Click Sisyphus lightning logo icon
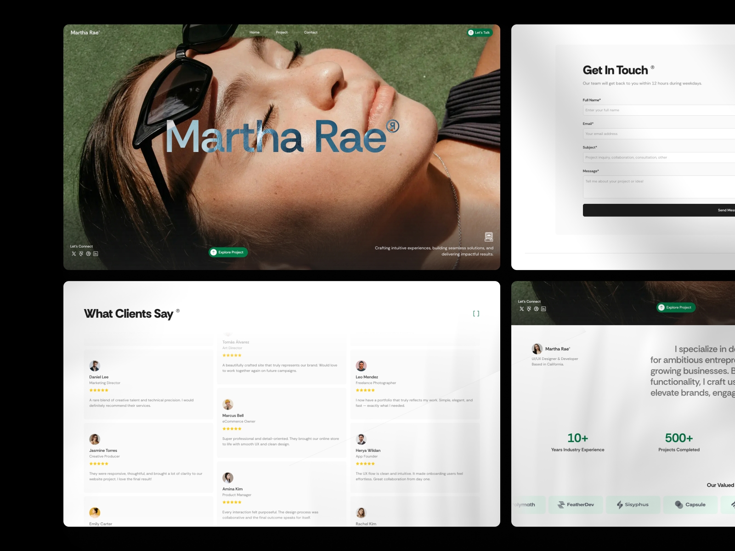 [620, 505]
